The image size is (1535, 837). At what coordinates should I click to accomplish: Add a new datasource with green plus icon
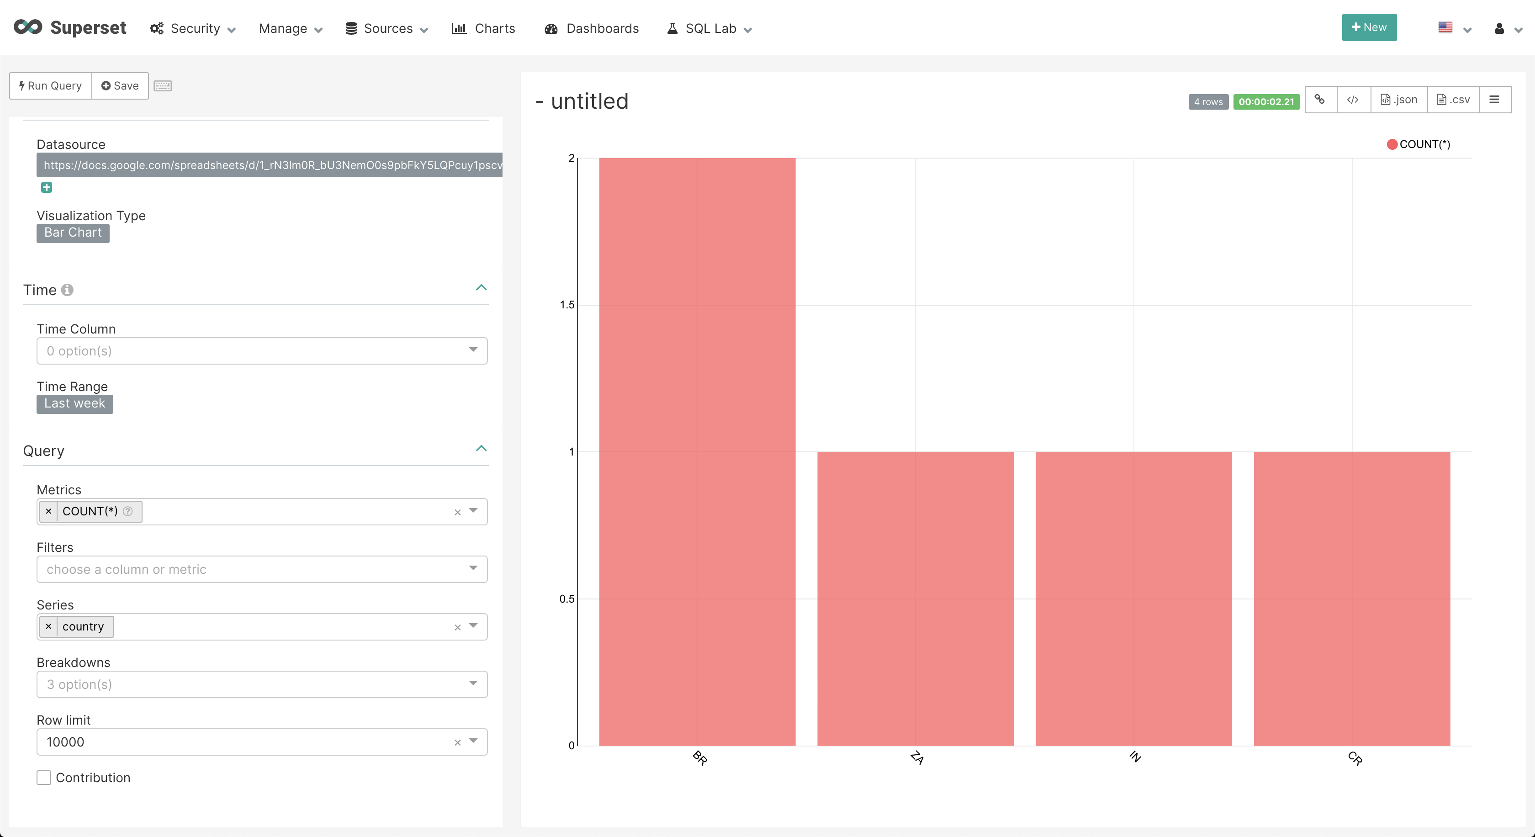click(47, 187)
